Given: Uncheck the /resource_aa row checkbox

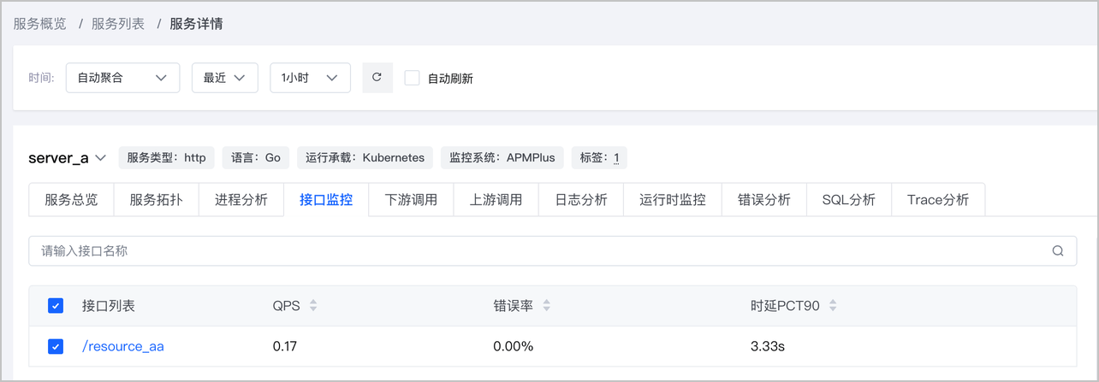Looking at the screenshot, I should 56,347.
